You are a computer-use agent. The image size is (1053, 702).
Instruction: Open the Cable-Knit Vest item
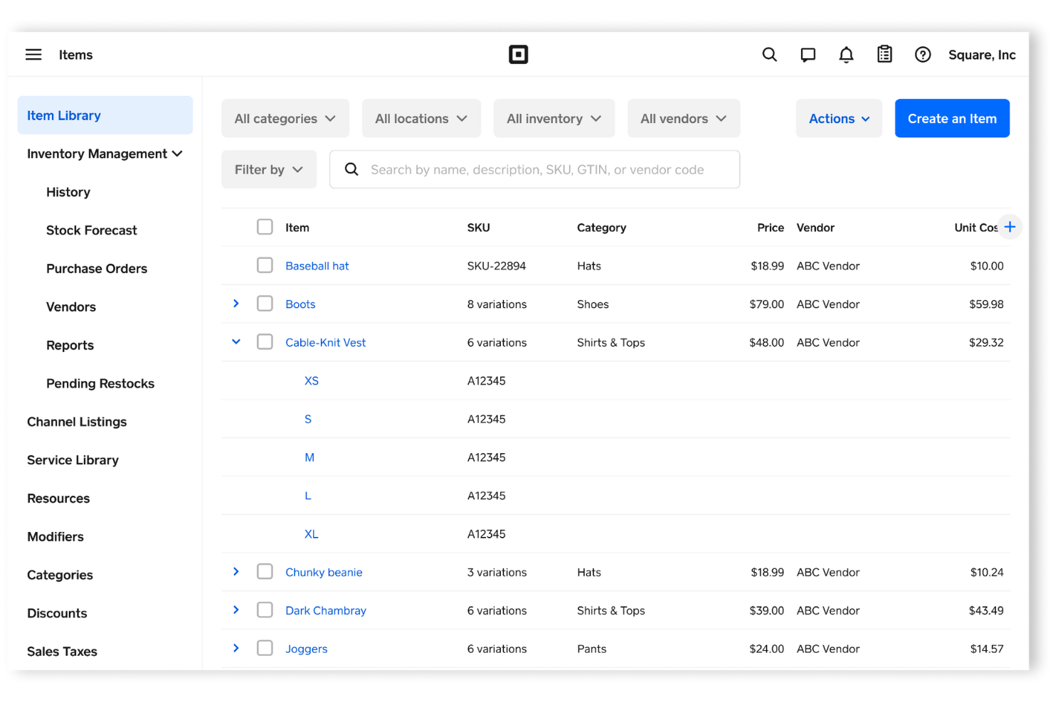(326, 343)
